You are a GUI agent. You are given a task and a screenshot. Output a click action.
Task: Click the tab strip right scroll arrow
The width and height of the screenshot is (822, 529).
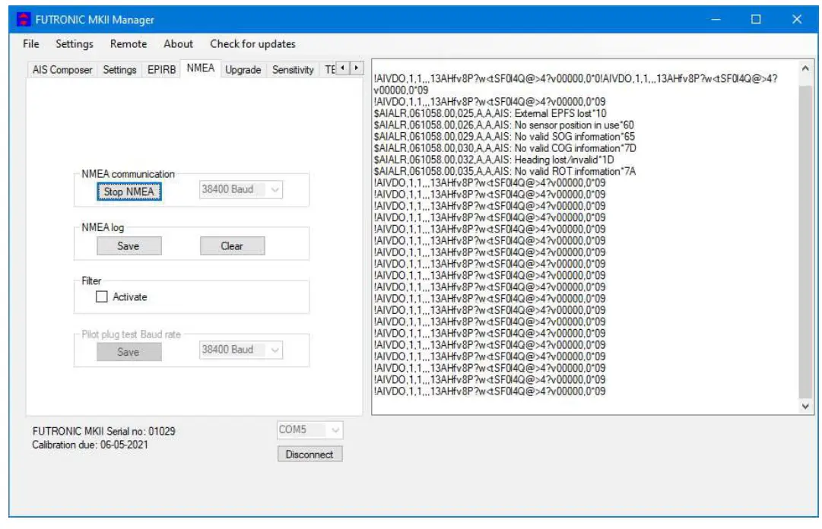point(357,68)
